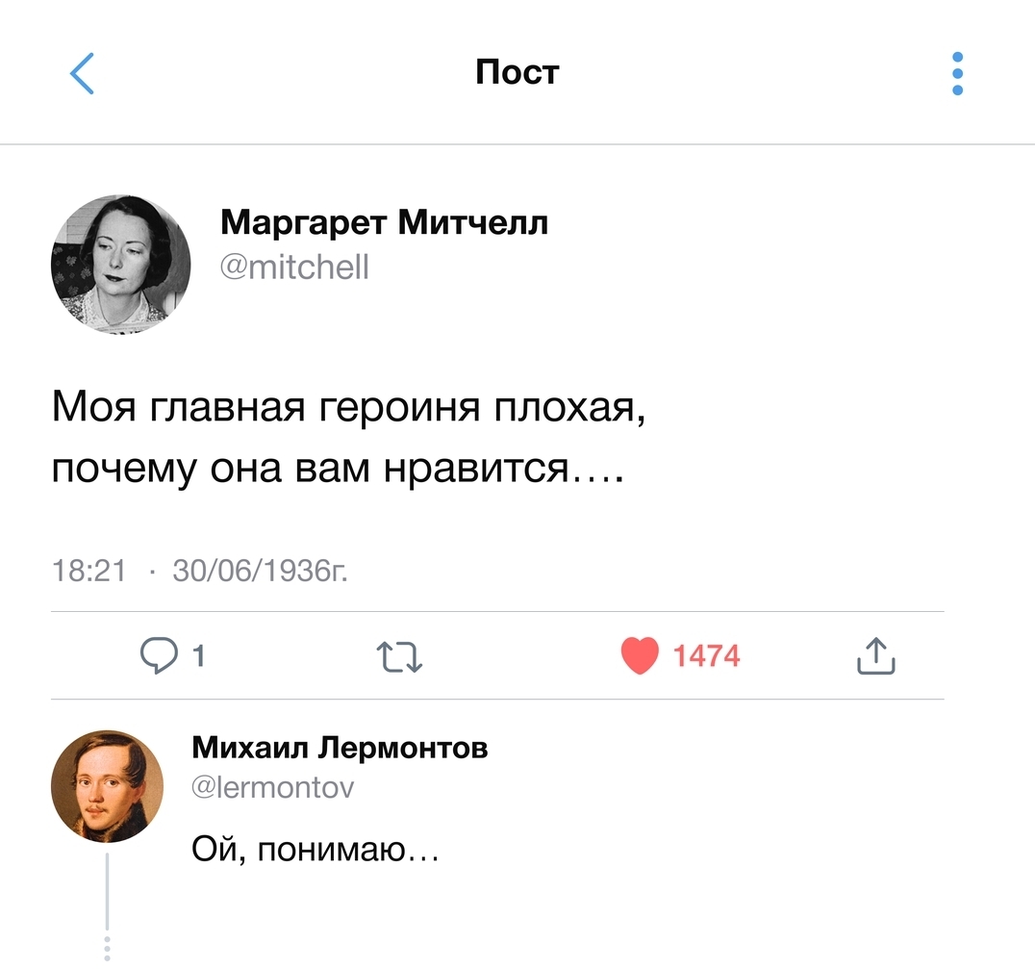Tap the @lermontov username
The width and height of the screenshot is (1035, 969).
click(x=273, y=788)
